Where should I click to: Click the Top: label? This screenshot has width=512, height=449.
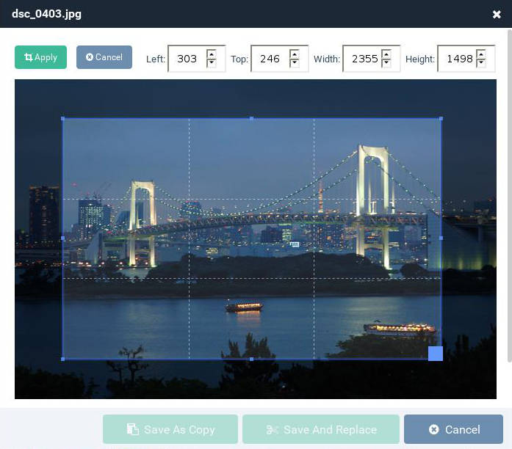coord(239,59)
